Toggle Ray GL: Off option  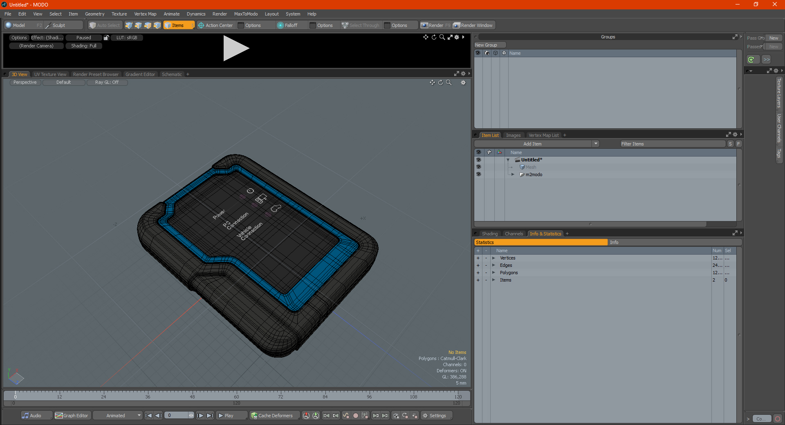(x=107, y=82)
